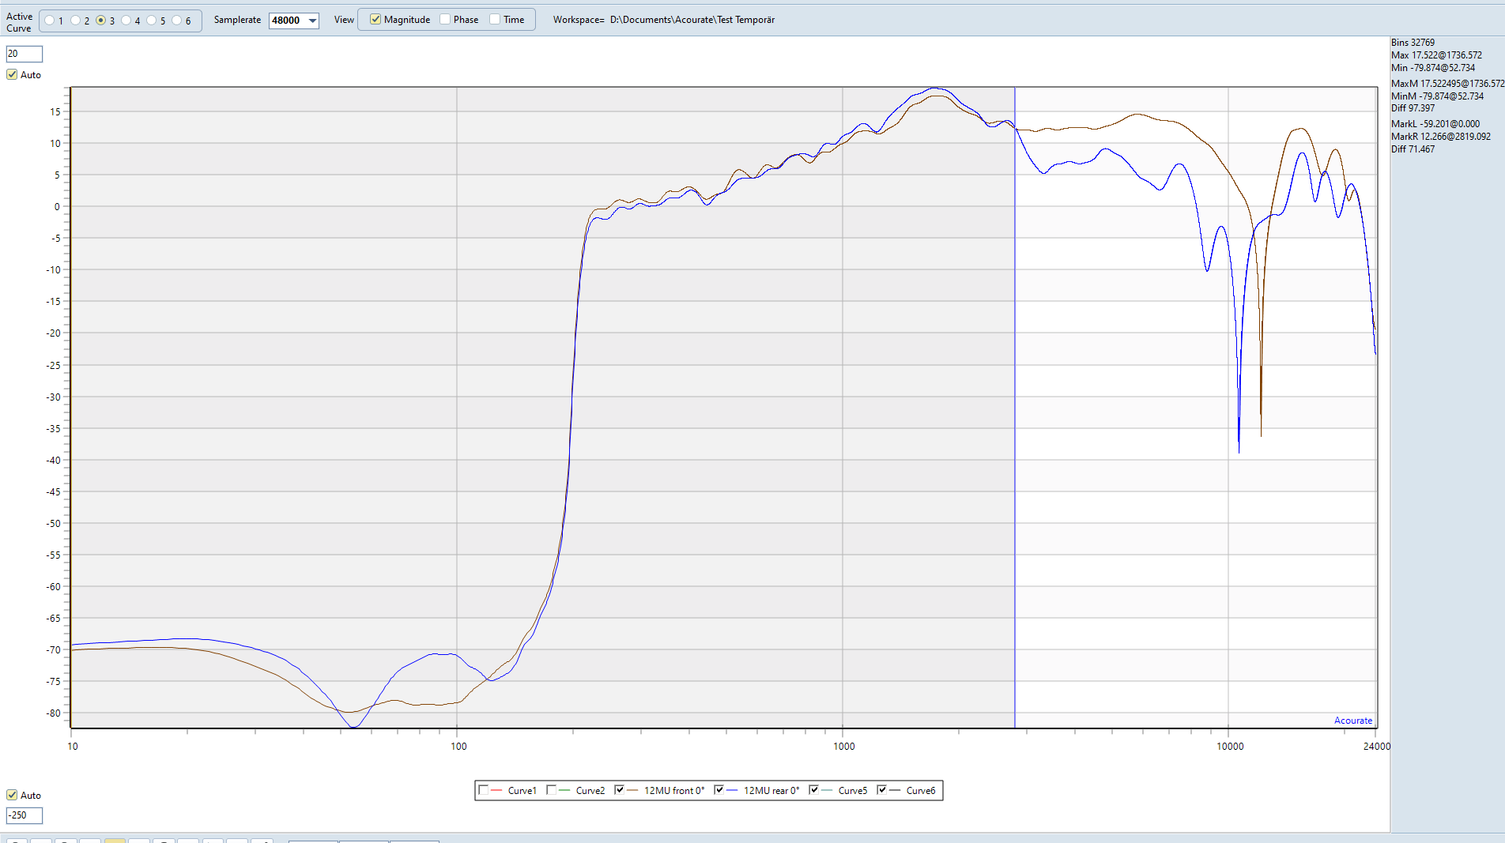Click the blue 12MU rear legend color line
This screenshot has width=1505, height=843.
pyautogui.click(x=732, y=791)
